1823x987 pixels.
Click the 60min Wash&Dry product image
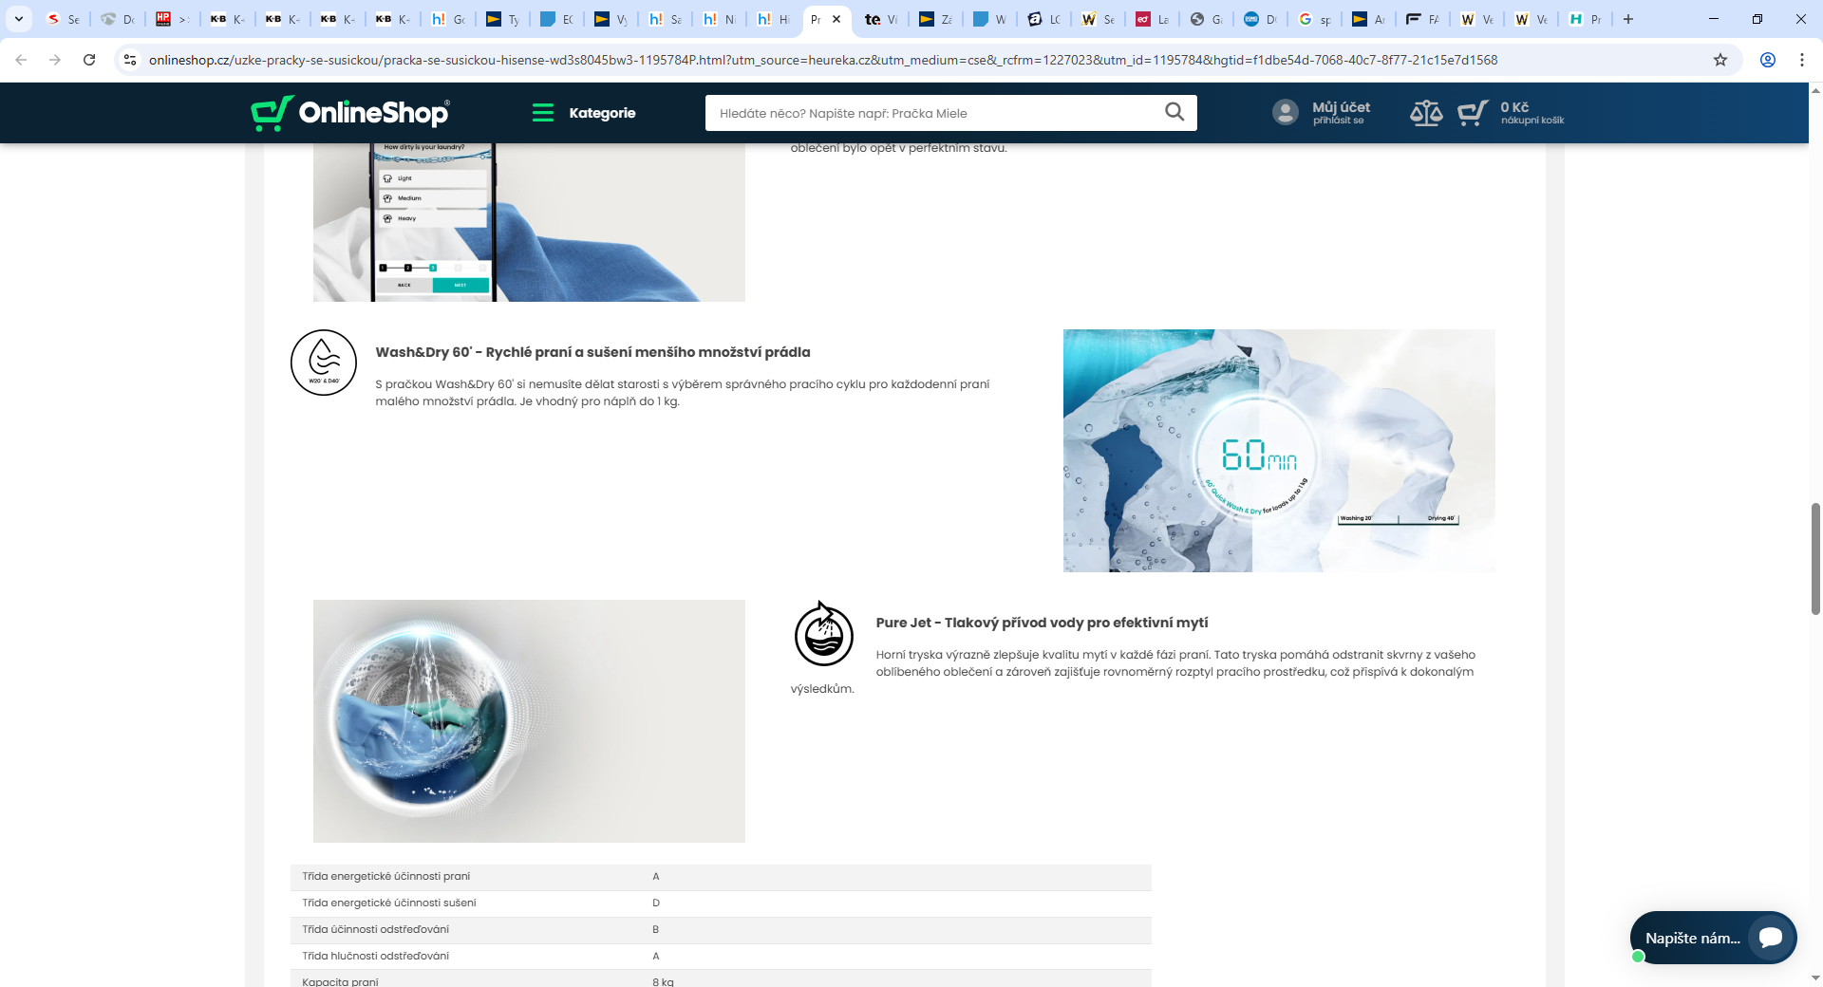click(1279, 451)
